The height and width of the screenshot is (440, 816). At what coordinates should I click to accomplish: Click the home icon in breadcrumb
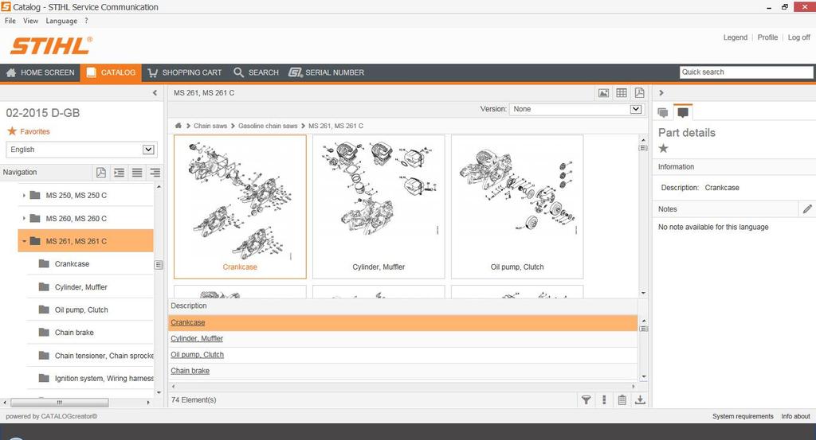[178, 126]
